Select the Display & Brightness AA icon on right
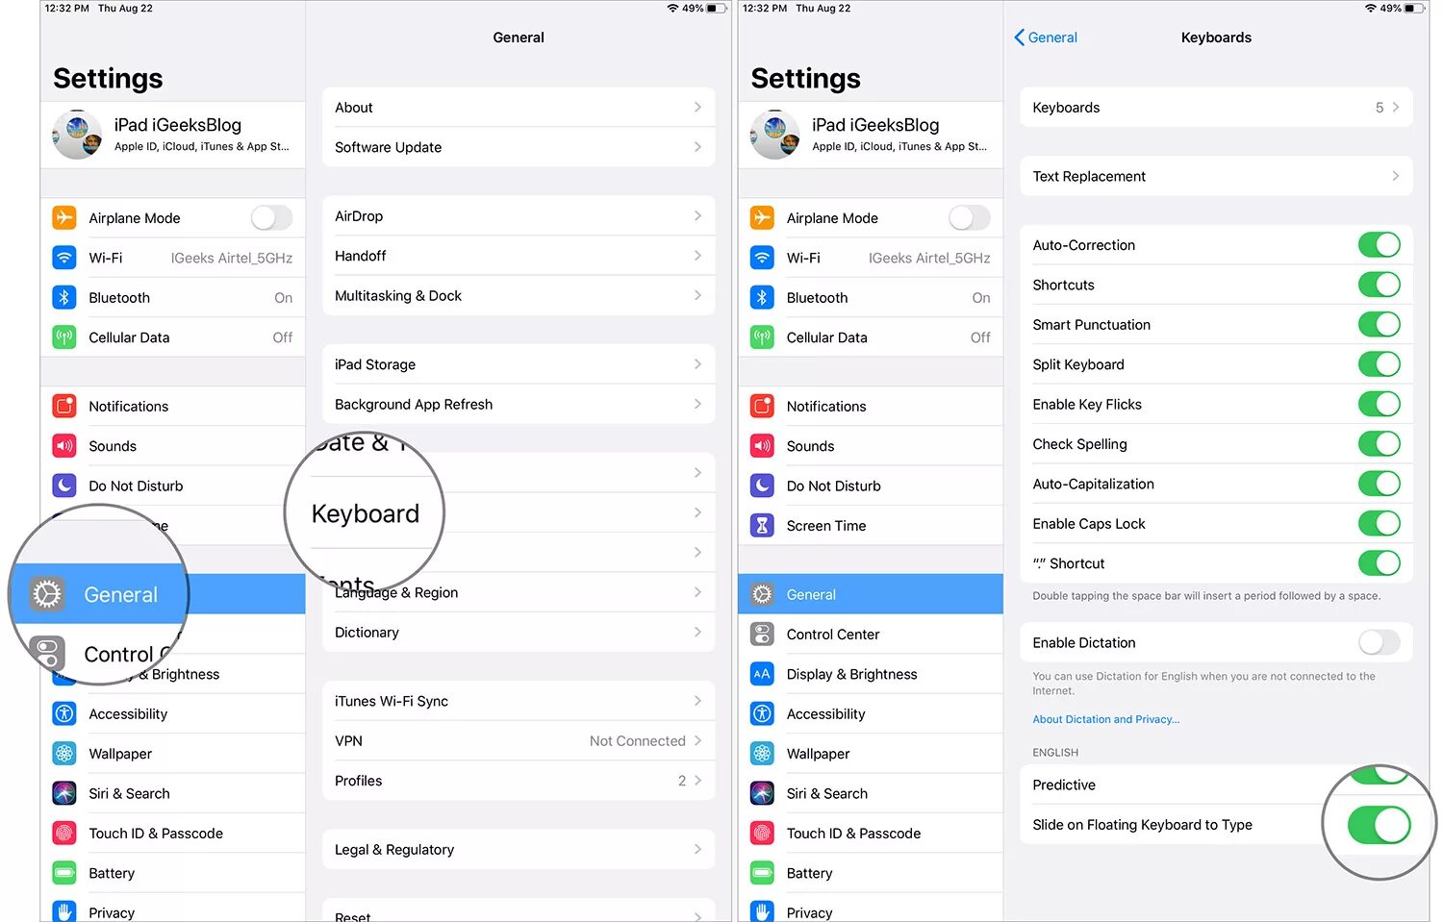Image resolution: width=1443 pixels, height=922 pixels. coord(762,674)
